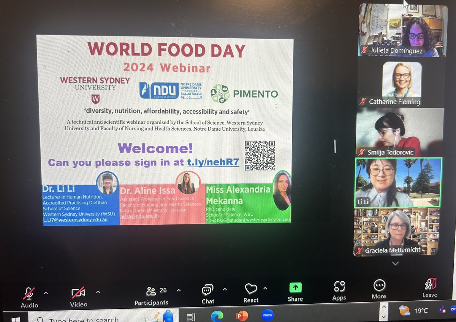Click the NDU Notre Dame University logo

(170, 91)
